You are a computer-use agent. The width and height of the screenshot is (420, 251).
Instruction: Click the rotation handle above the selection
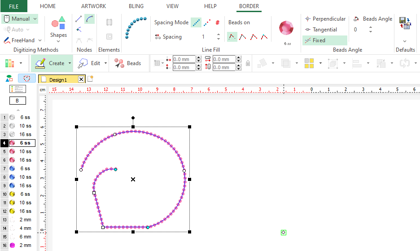coord(133,118)
